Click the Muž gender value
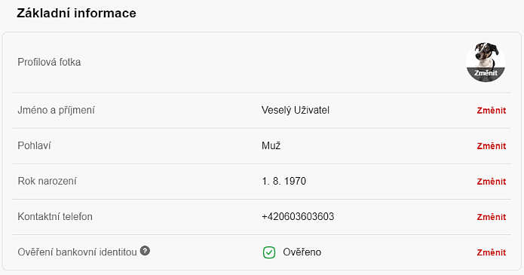Viewport: 524px width, 275px height. click(271, 145)
